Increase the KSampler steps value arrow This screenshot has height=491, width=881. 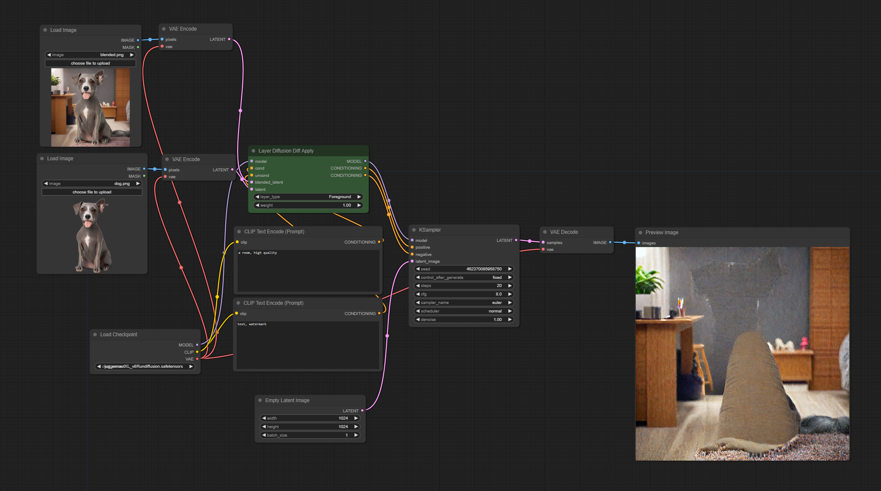tap(510, 286)
